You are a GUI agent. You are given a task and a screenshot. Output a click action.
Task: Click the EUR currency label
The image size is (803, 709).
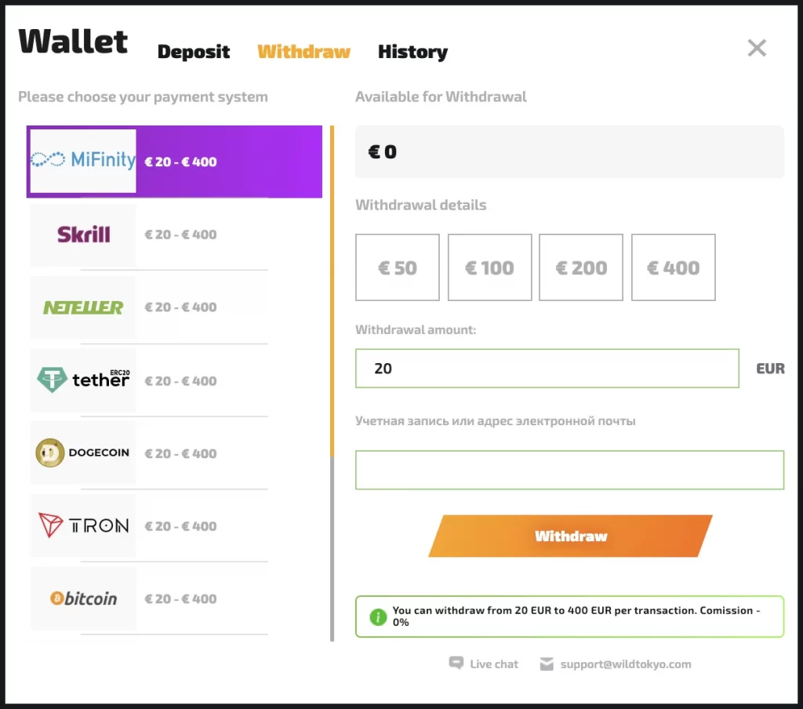(770, 369)
